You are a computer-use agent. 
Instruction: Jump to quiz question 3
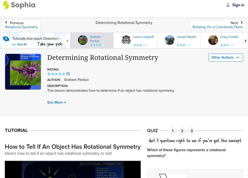[x=192, y=131]
